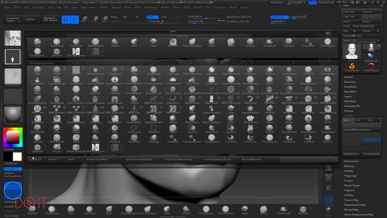Choose the SelectRect brush
Screen dimensions: 387x218
[154, 128]
